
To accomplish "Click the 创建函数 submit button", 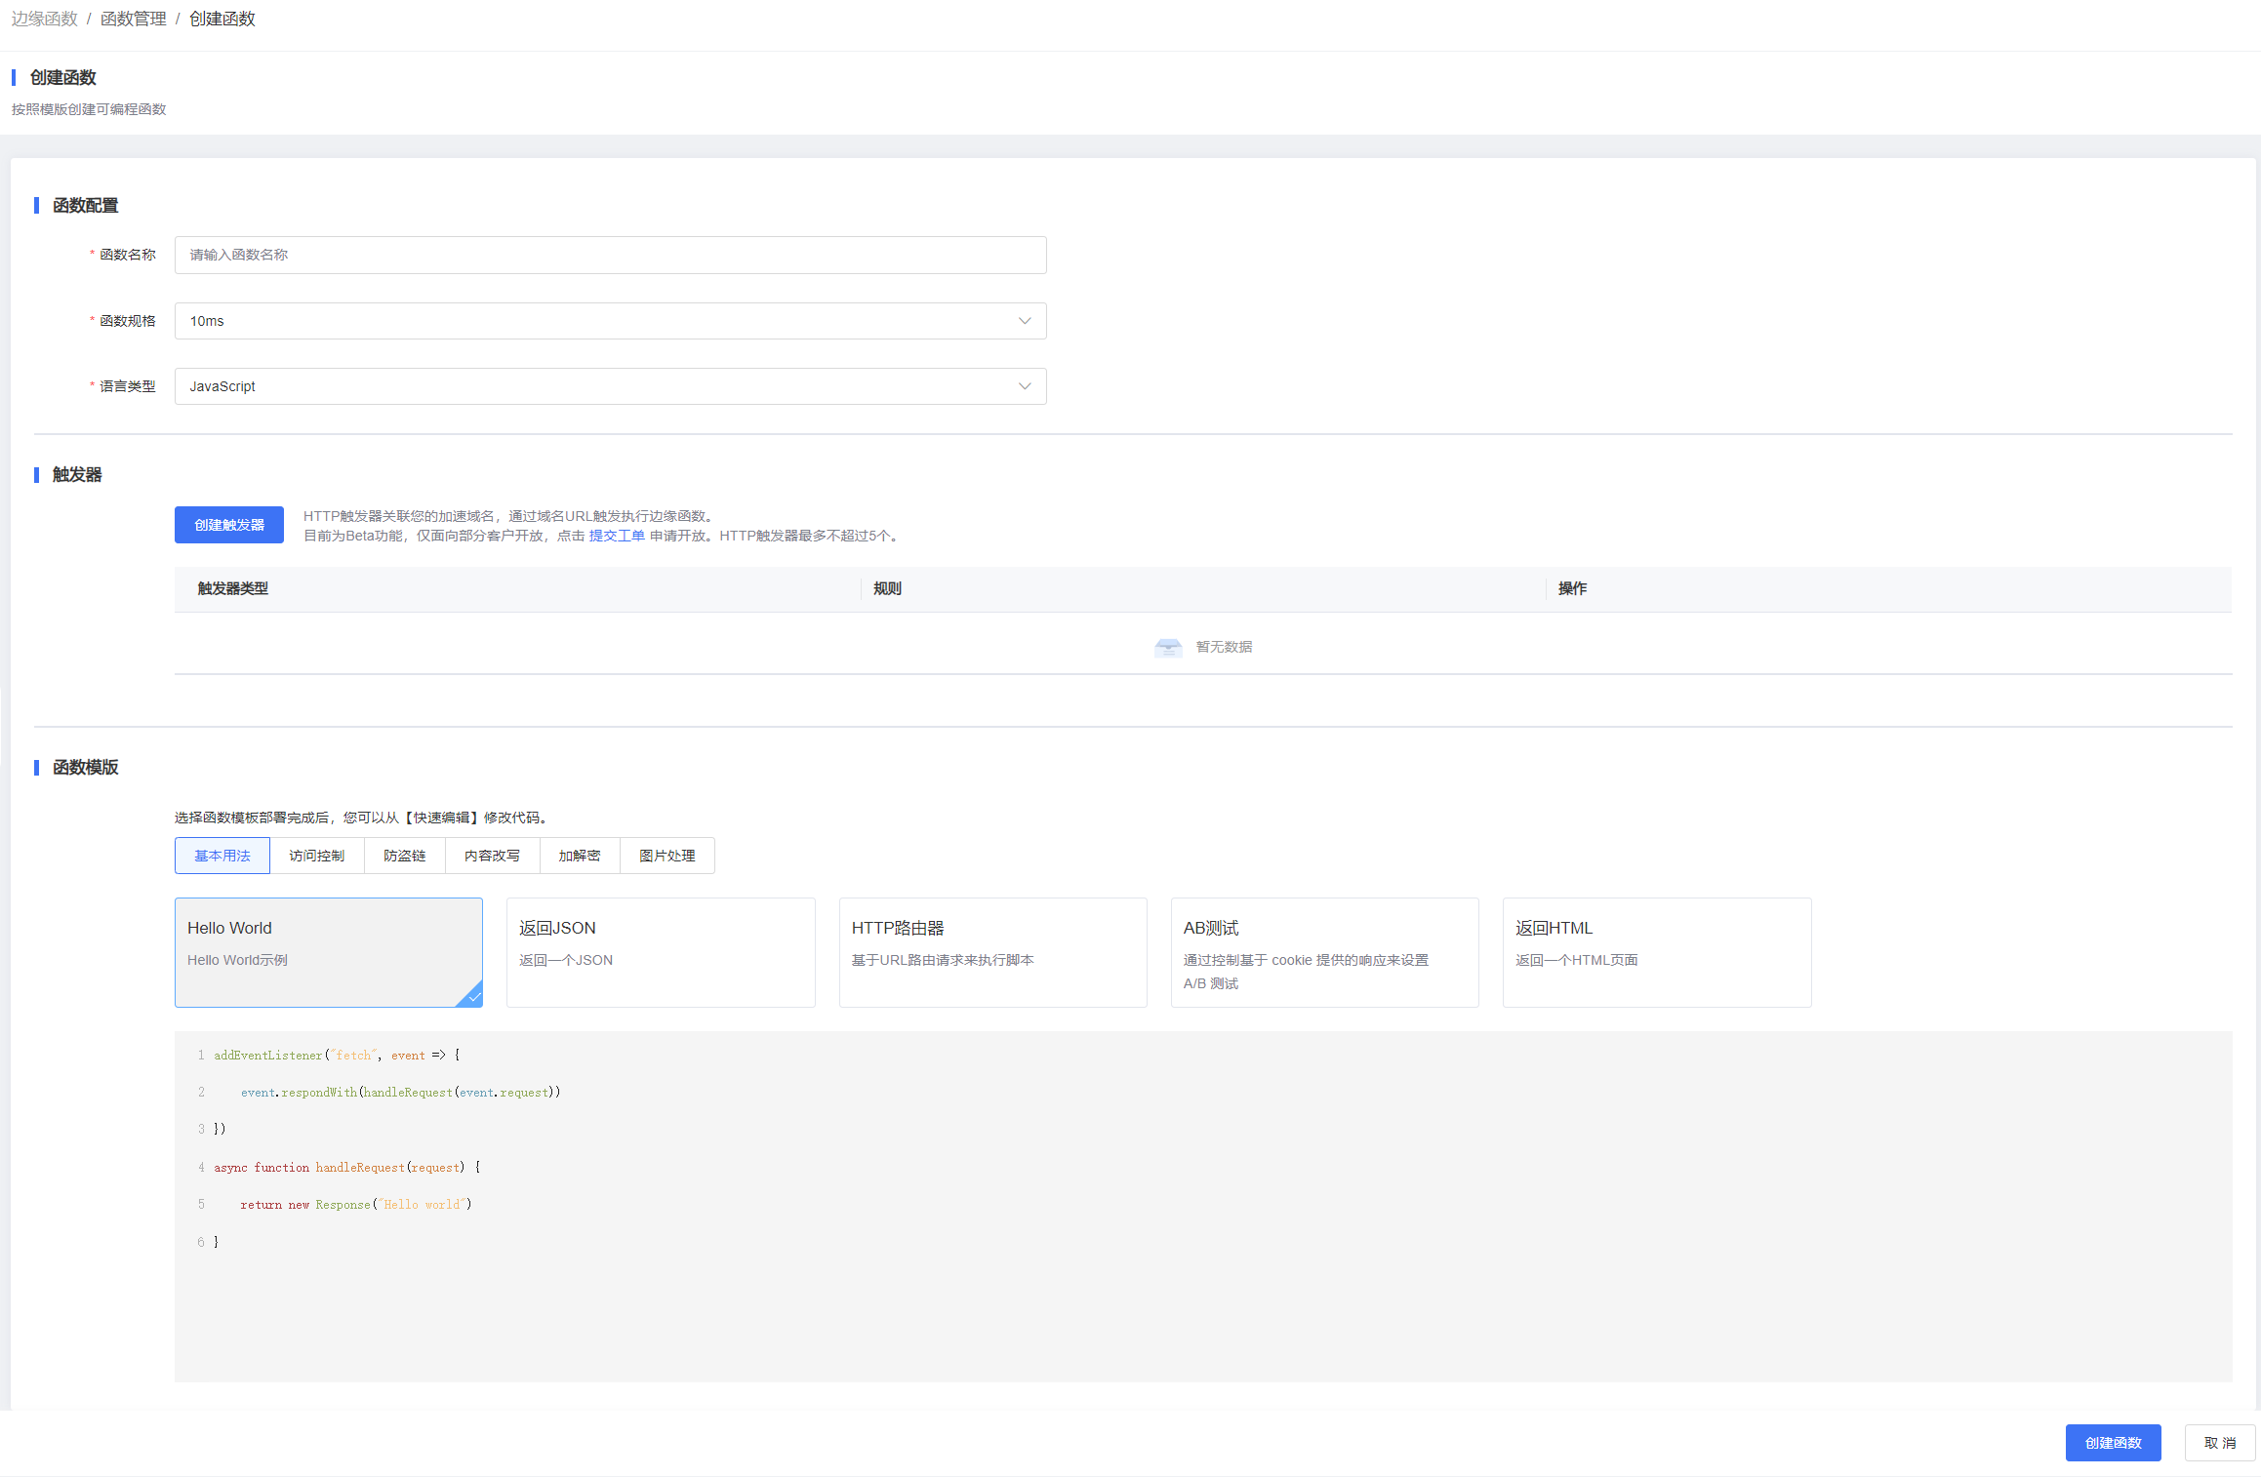I will (2114, 1443).
